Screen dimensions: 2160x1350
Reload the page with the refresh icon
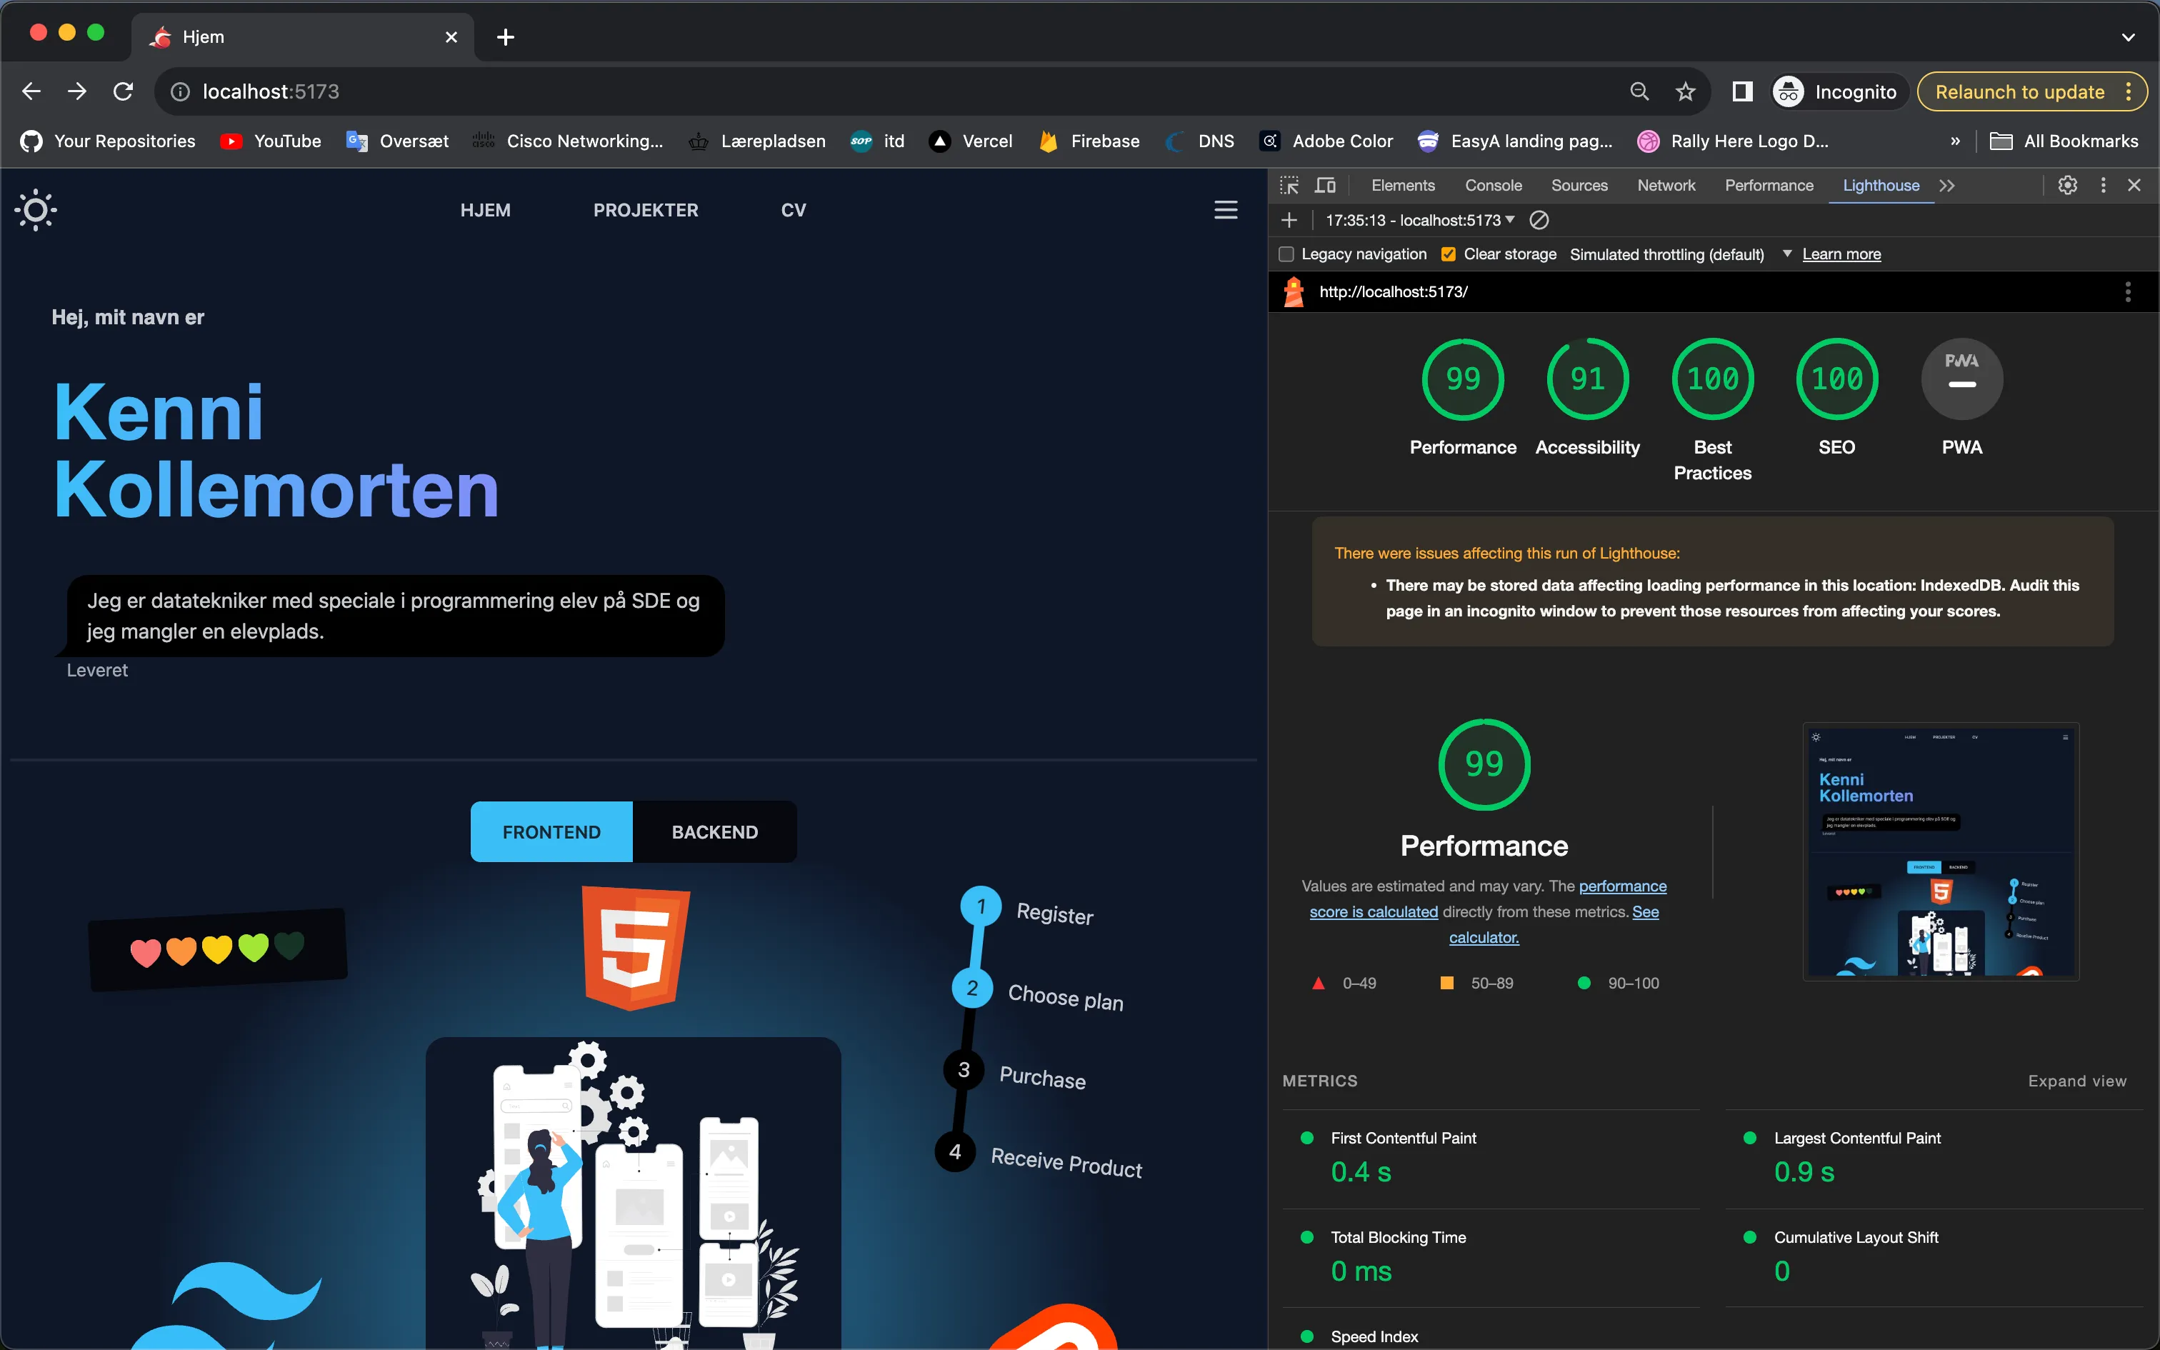coord(123,91)
